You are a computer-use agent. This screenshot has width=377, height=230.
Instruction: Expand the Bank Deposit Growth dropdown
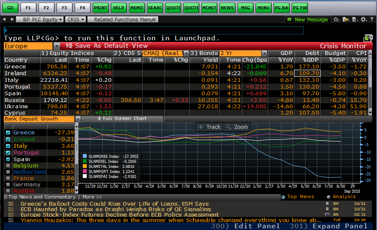77,119
